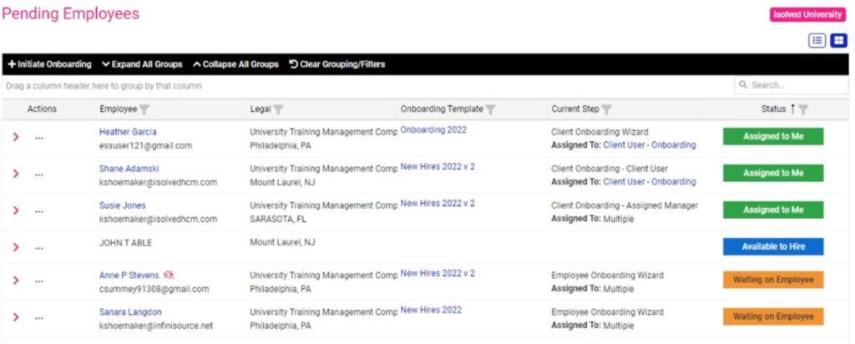Select email essuser121@gmail.com
Image resolution: width=855 pixels, height=344 pixels.
click(x=145, y=145)
